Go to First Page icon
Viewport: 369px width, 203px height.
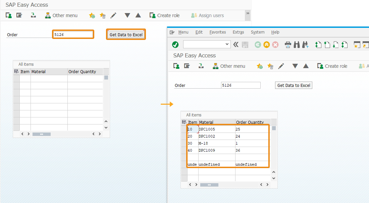[x=318, y=45]
